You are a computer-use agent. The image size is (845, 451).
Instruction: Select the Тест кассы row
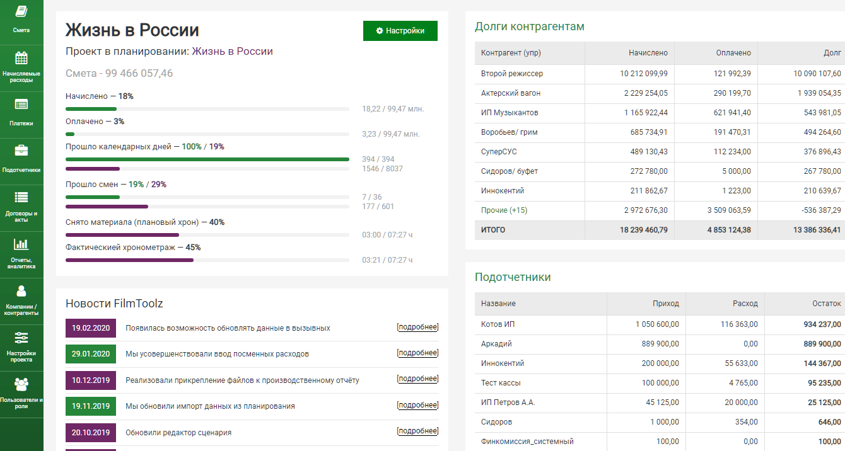click(x=660, y=383)
